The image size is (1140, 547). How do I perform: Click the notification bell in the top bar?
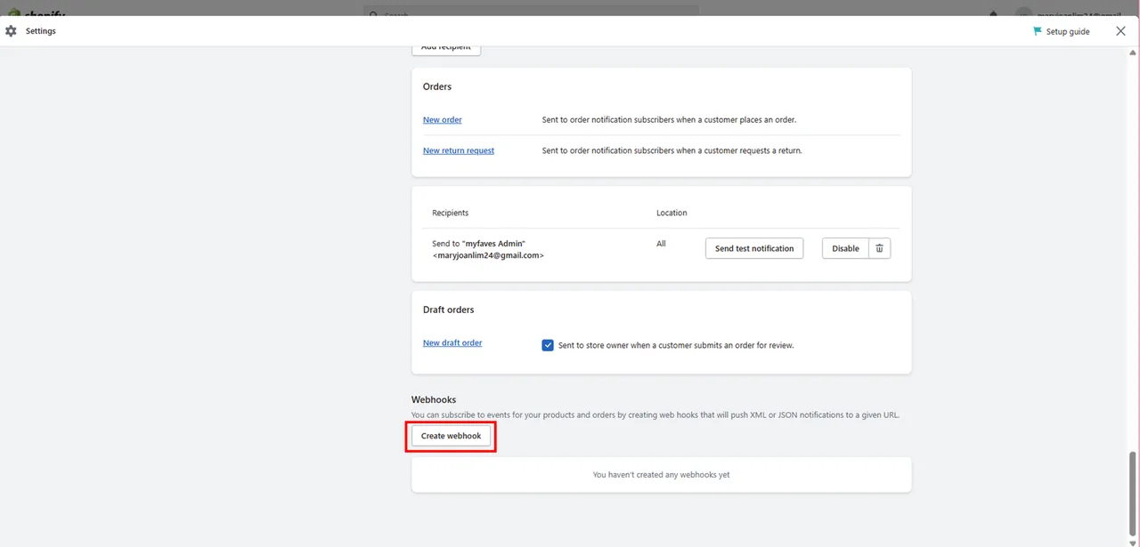tap(994, 13)
